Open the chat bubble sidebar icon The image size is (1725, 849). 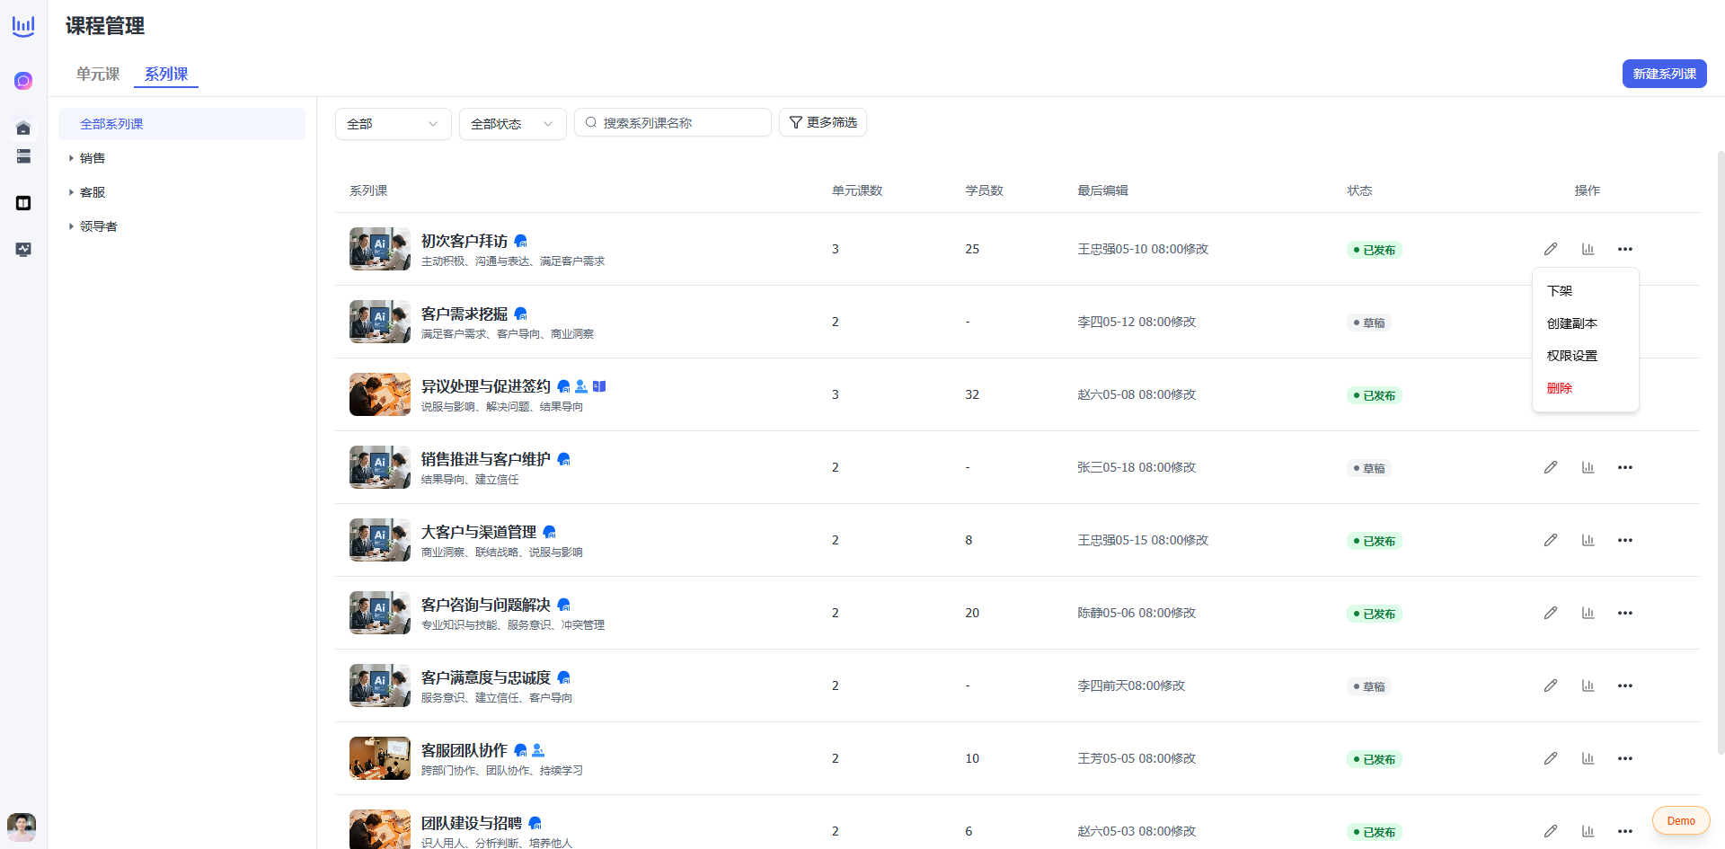click(x=23, y=81)
